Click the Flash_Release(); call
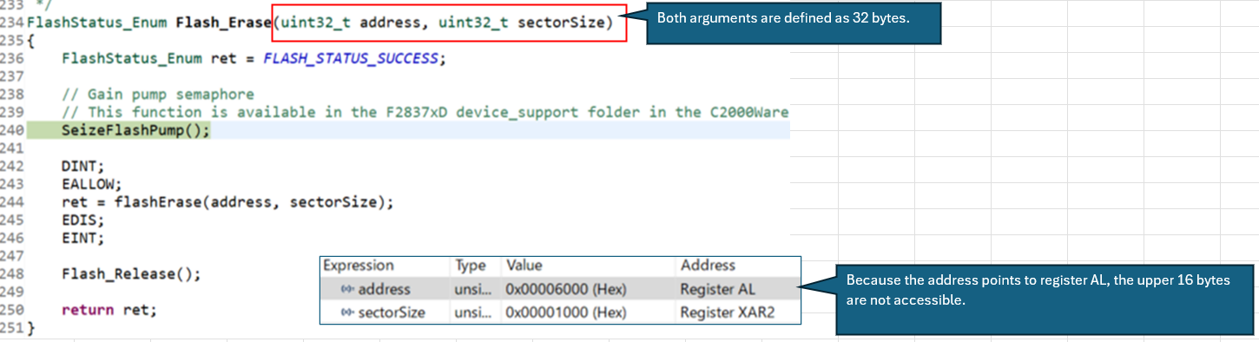1259x342 pixels. 131,273
